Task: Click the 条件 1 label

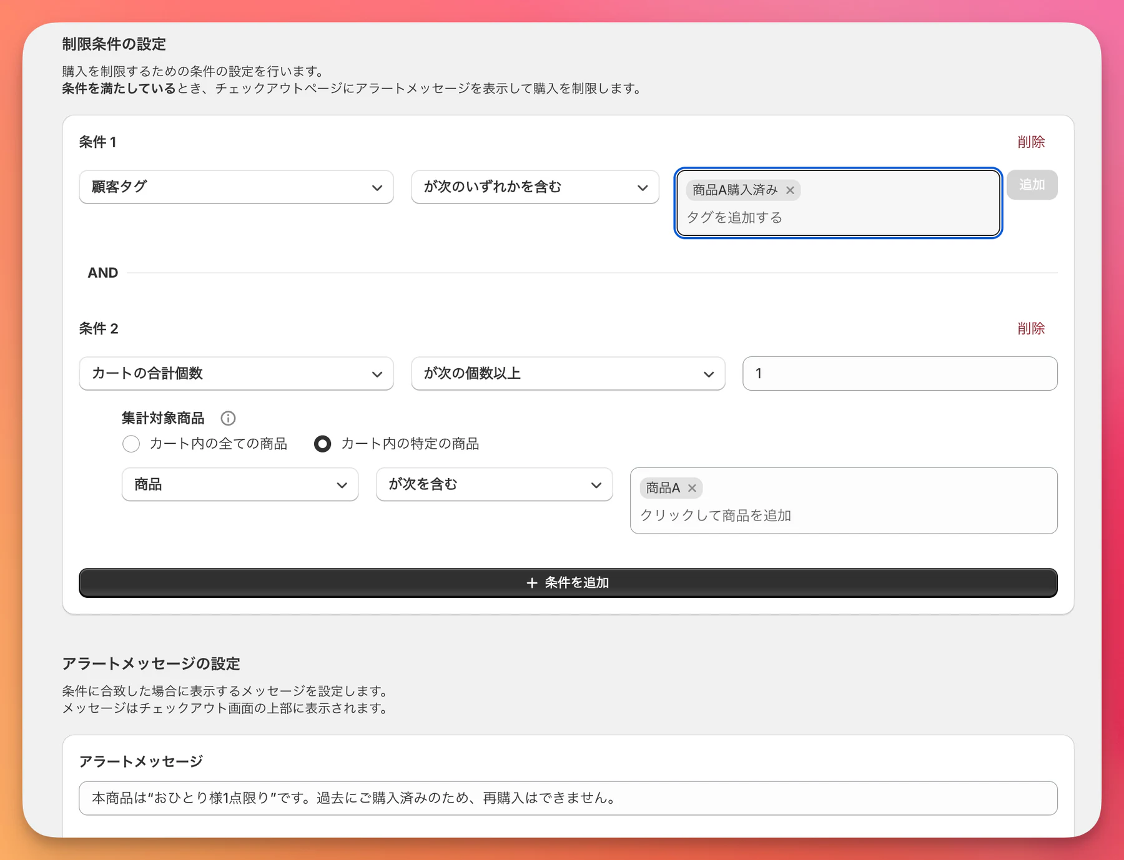Action: 97,142
